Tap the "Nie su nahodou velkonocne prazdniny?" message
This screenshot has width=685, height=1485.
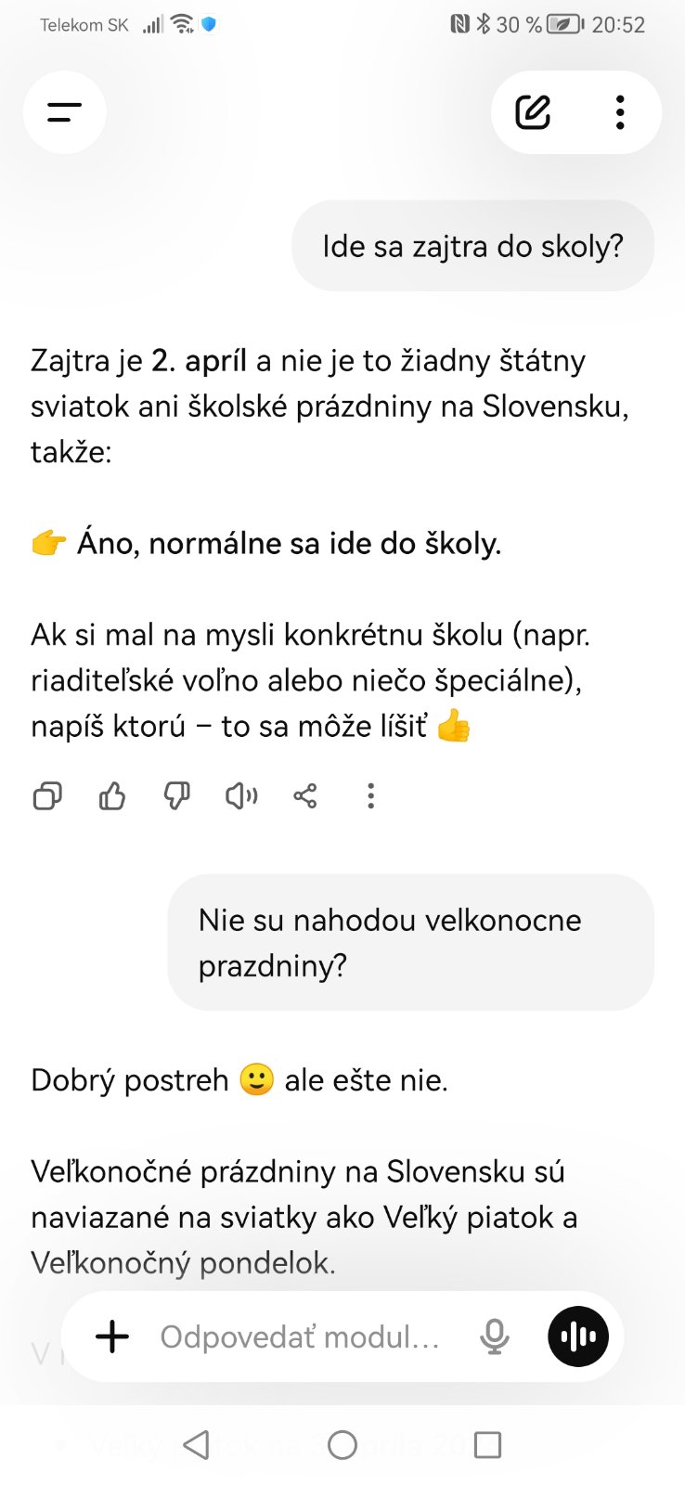coord(410,942)
